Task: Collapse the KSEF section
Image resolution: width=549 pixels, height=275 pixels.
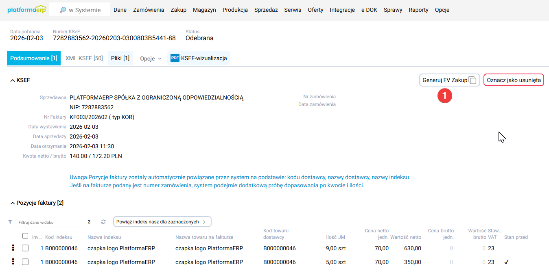Action: pos(12,80)
